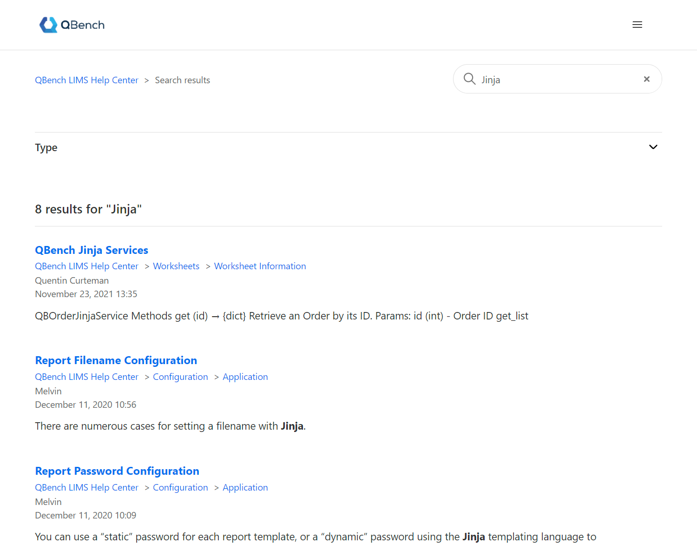Open the Worksheet Information section link

pos(260,266)
